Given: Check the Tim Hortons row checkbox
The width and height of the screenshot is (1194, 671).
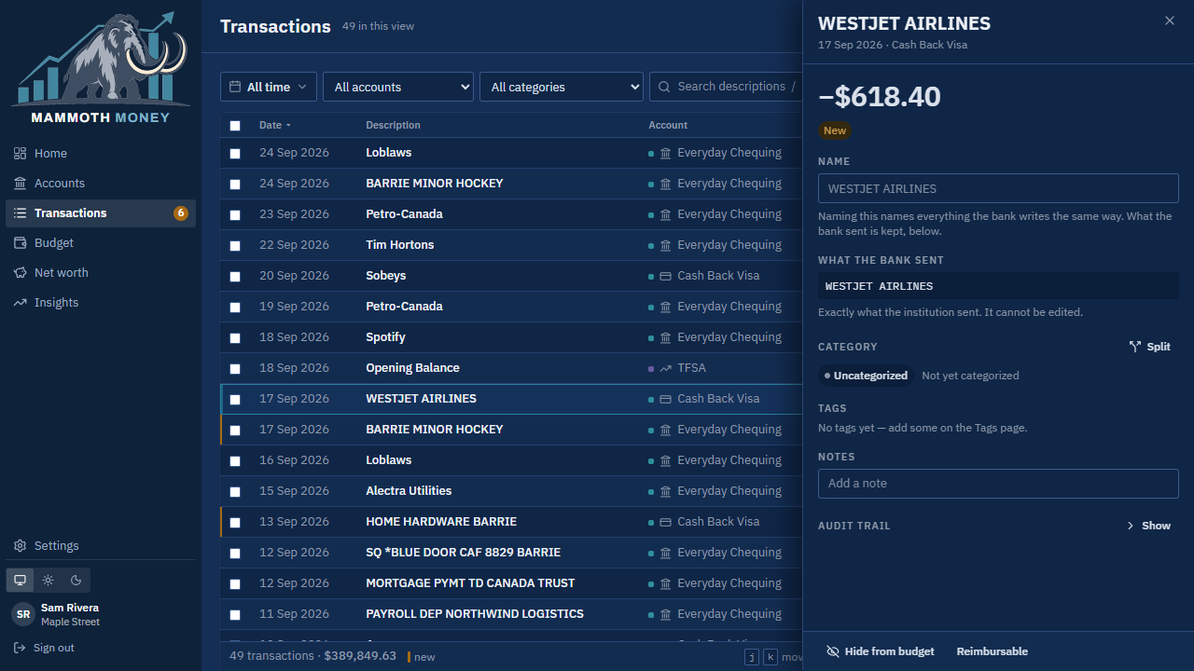Looking at the screenshot, I should coord(235,246).
